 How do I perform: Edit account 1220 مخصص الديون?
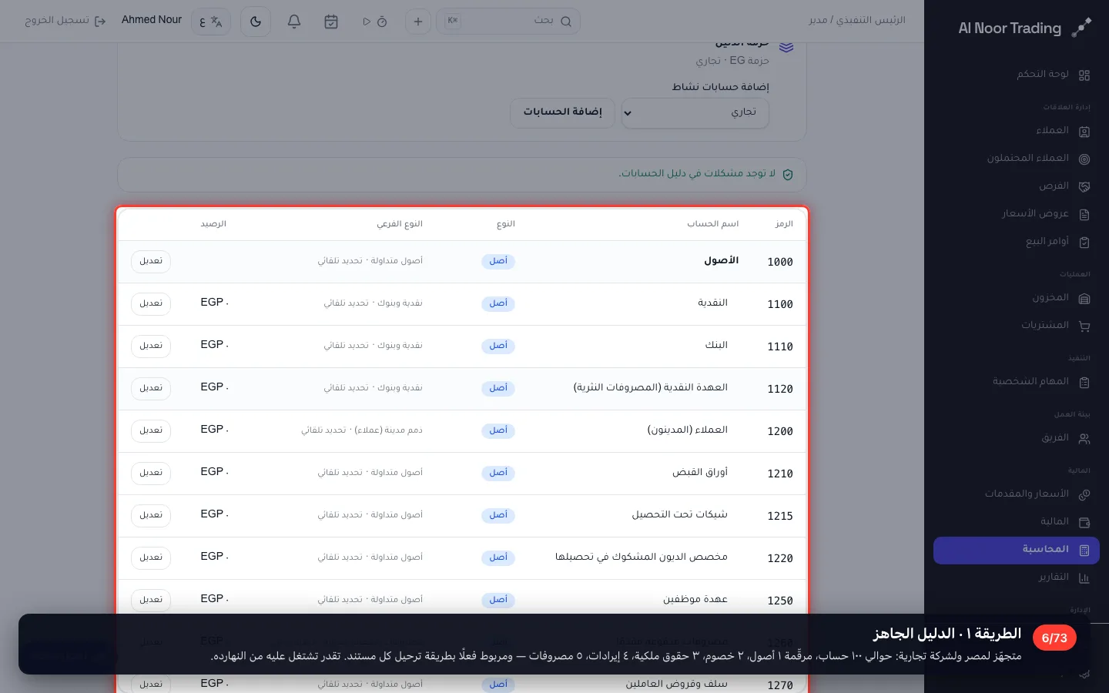151,557
